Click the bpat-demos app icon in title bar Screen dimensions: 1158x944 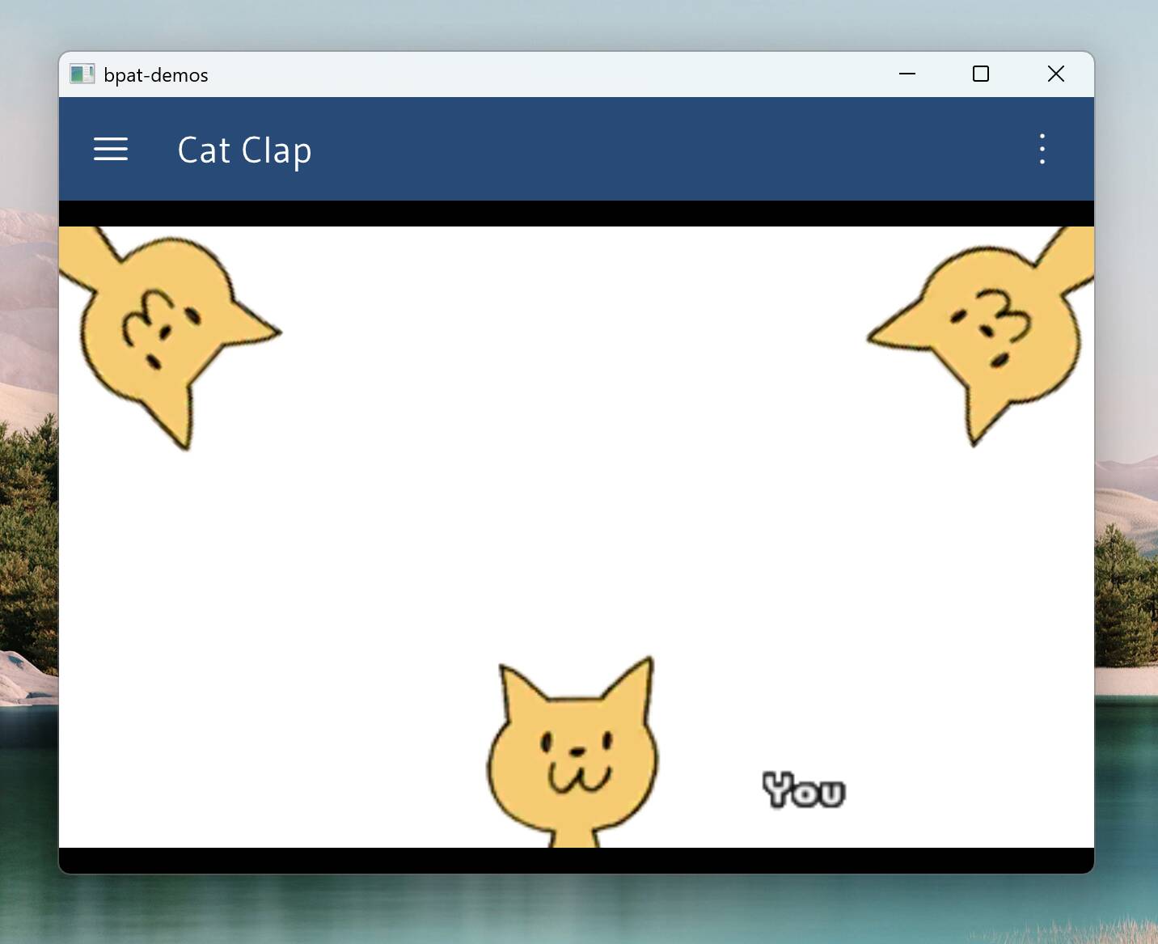pyautogui.click(x=82, y=74)
